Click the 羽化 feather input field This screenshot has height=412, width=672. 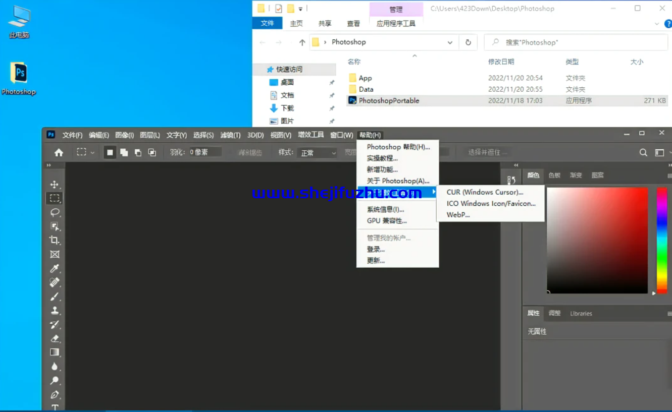coord(205,152)
